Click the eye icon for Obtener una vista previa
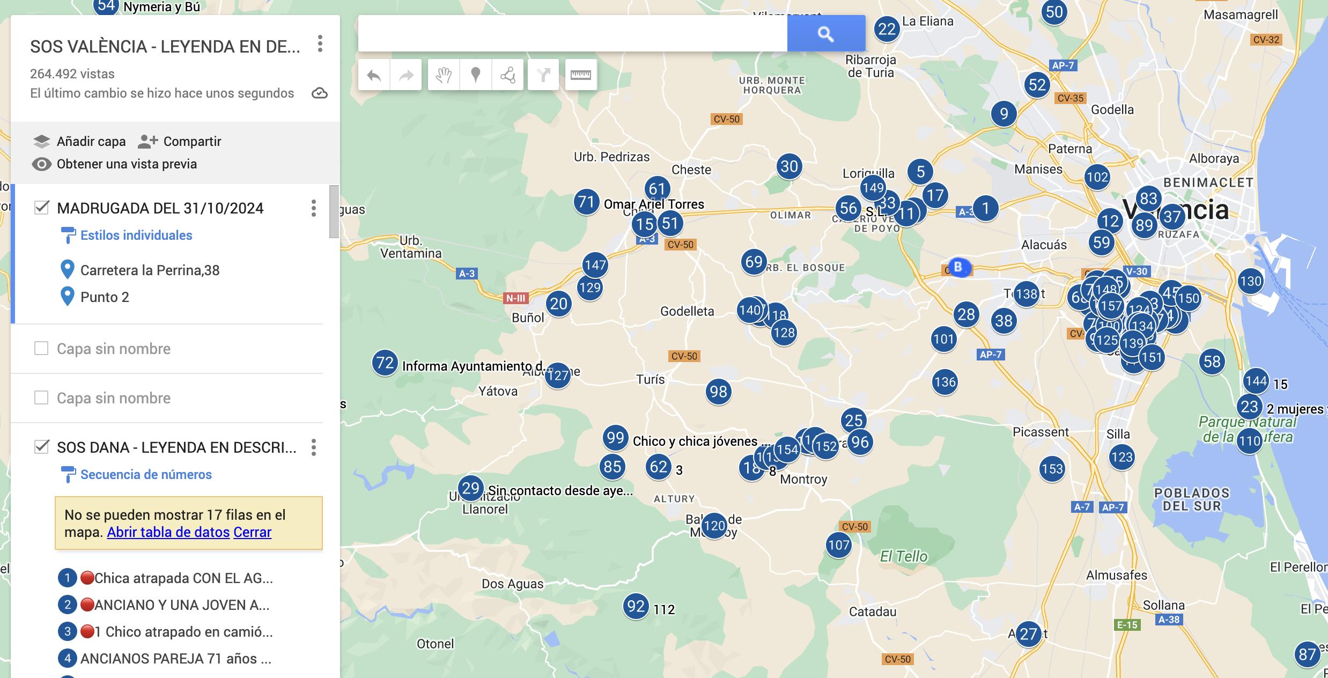Viewport: 1328px width, 678px height. (41, 164)
